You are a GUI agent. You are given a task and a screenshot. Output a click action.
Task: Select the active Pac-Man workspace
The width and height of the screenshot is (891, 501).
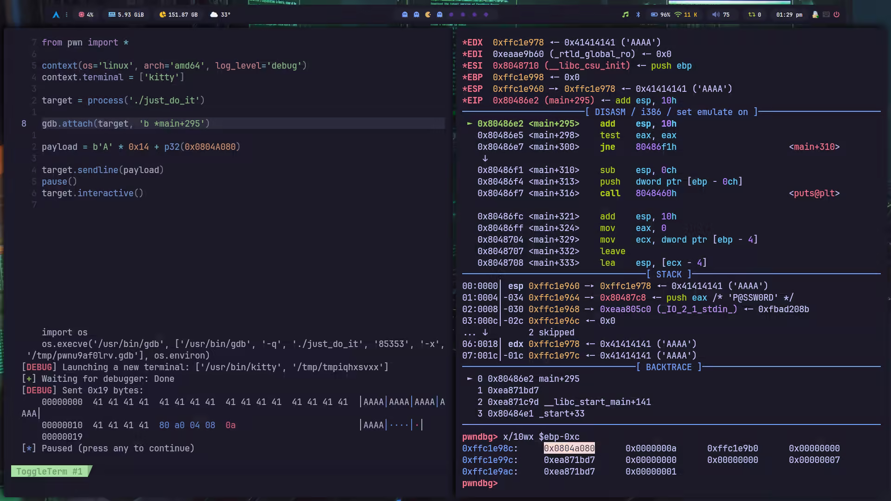tap(428, 15)
